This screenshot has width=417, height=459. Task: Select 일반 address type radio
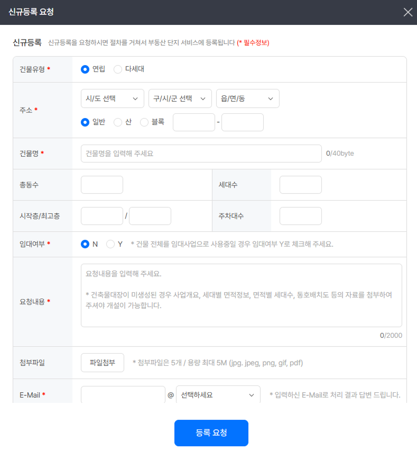(x=85, y=122)
